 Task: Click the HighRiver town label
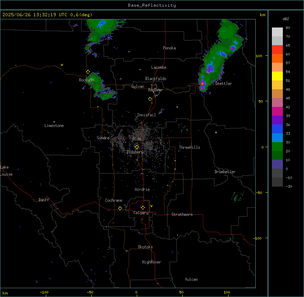click(152, 262)
